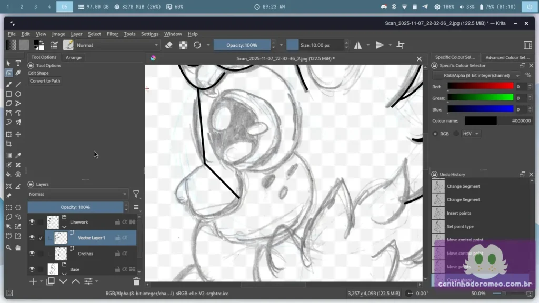Activate the Crop tool

(x=8, y=144)
